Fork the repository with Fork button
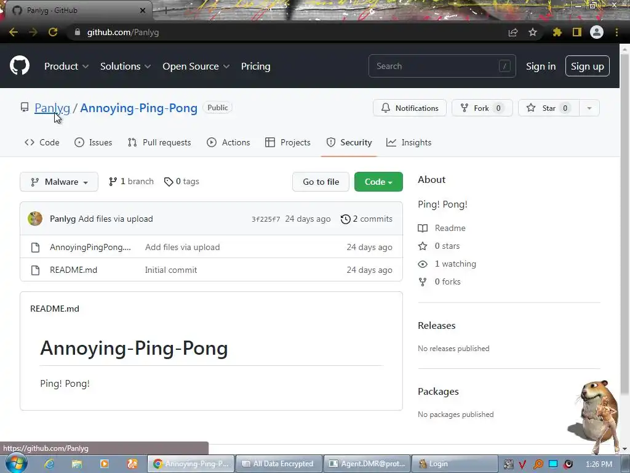This screenshot has height=473, width=630. click(x=482, y=108)
